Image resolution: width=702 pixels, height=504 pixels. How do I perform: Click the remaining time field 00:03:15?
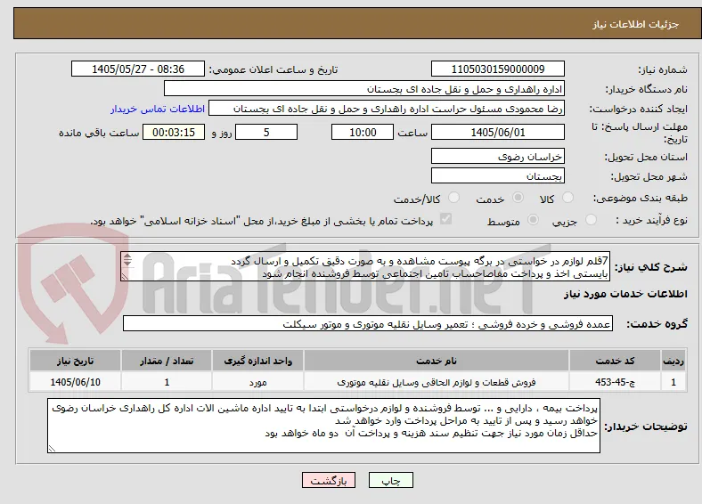click(174, 132)
